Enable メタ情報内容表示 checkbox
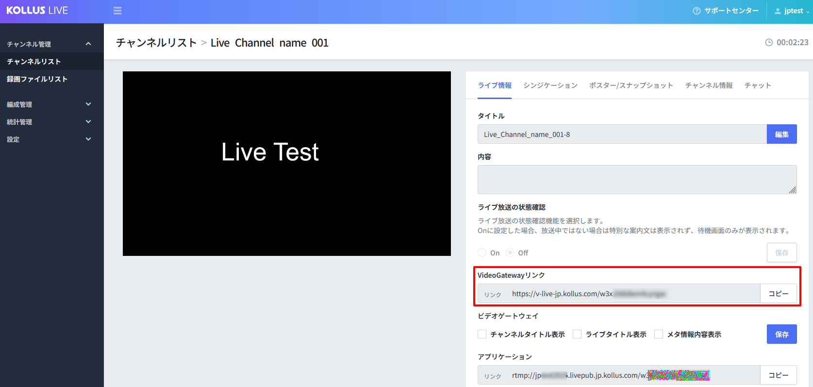 click(659, 334)
